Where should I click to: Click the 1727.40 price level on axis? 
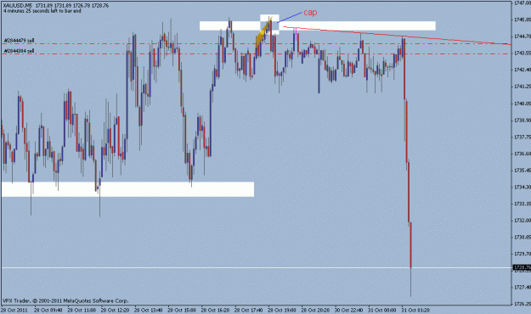pyautogui.click(x=522, y=288)
